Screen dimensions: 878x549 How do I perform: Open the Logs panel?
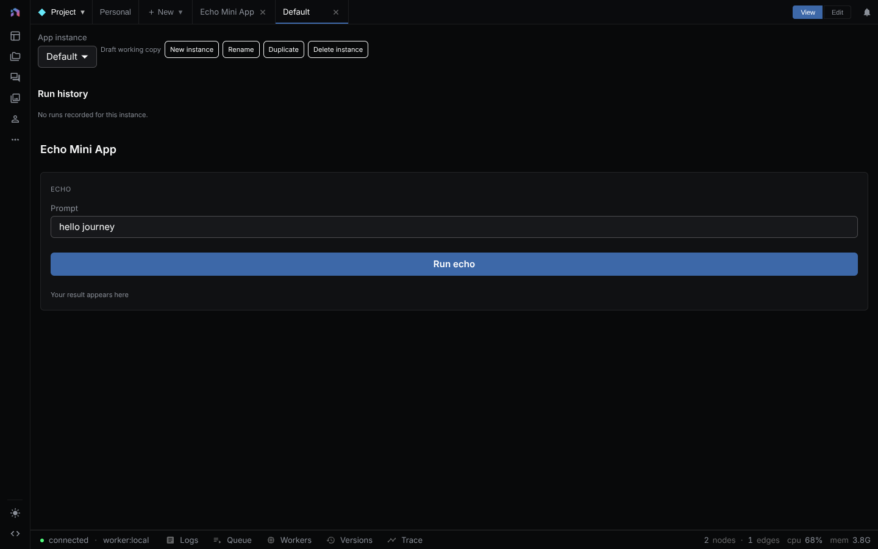coord(182,540)
